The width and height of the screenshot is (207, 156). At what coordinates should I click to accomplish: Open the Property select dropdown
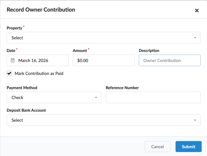[104, 38]
